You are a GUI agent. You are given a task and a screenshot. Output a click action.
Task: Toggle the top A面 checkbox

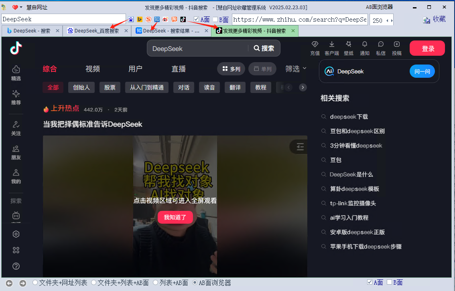[197, 19]
